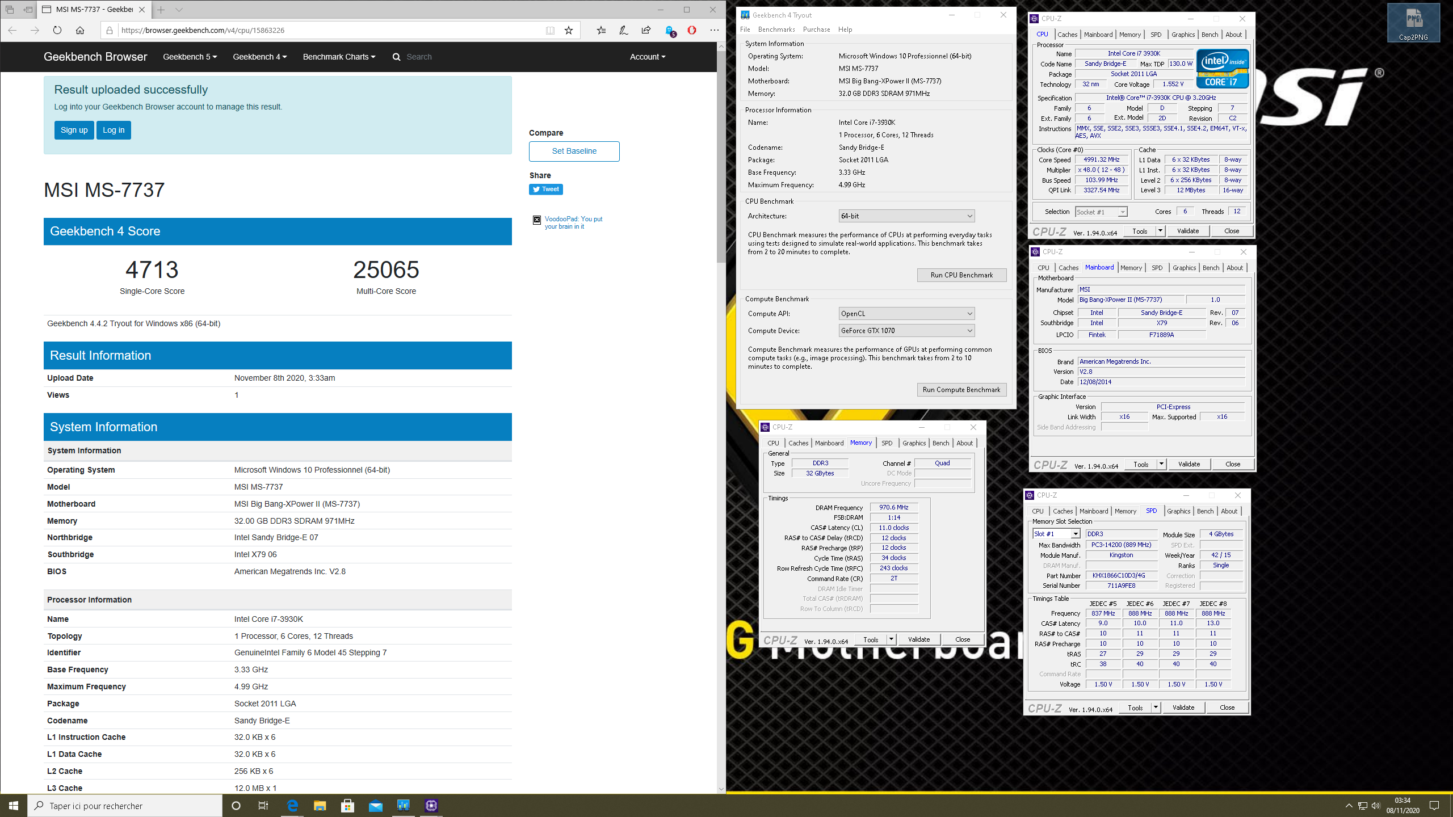This screenshot has height=817, width=1453.
Task: Expand Account dropdown menu
Action: 647,57
